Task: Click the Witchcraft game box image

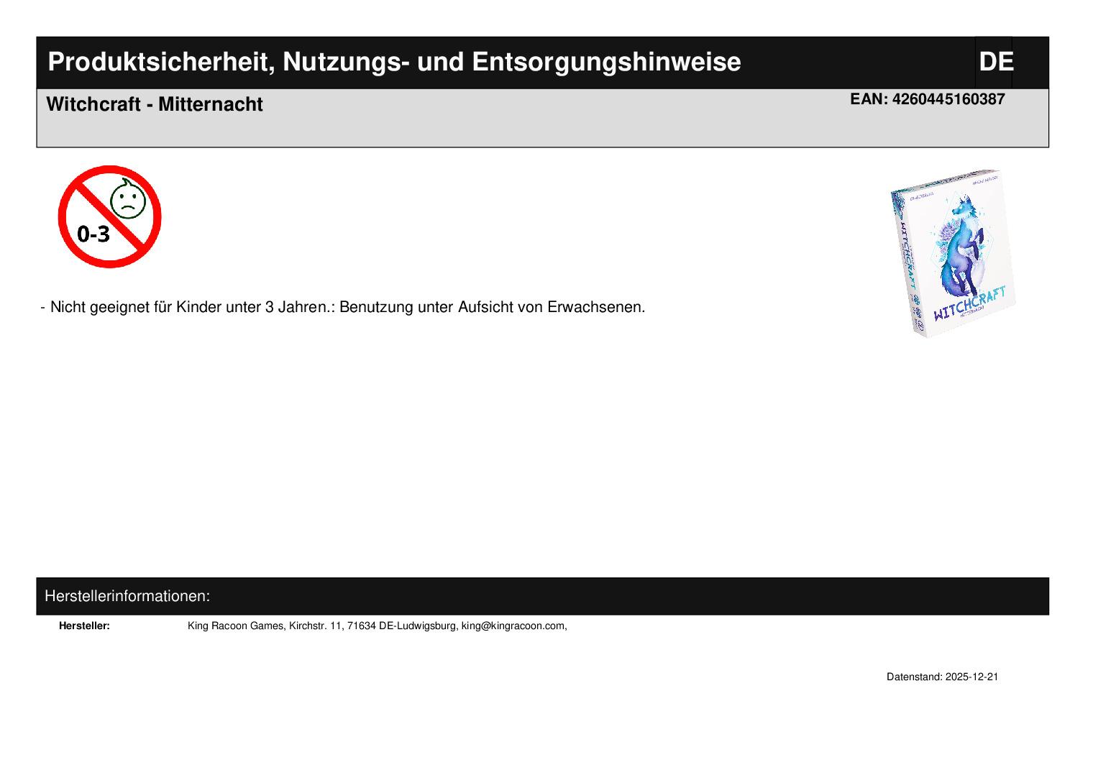Action: pyautogui.click(x=952, y=253)
